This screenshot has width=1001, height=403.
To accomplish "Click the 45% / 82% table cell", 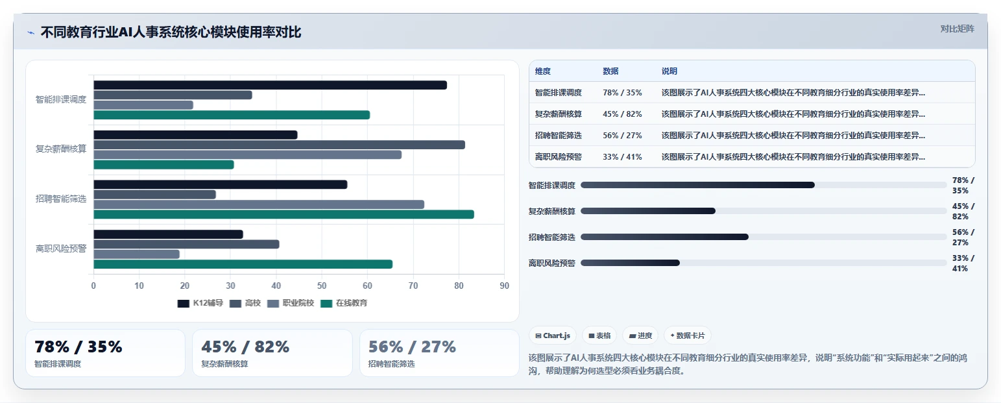I will click(622, 114).
